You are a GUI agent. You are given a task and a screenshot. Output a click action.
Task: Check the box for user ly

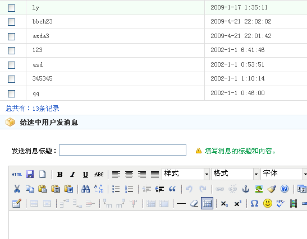(x=12, y=8)
